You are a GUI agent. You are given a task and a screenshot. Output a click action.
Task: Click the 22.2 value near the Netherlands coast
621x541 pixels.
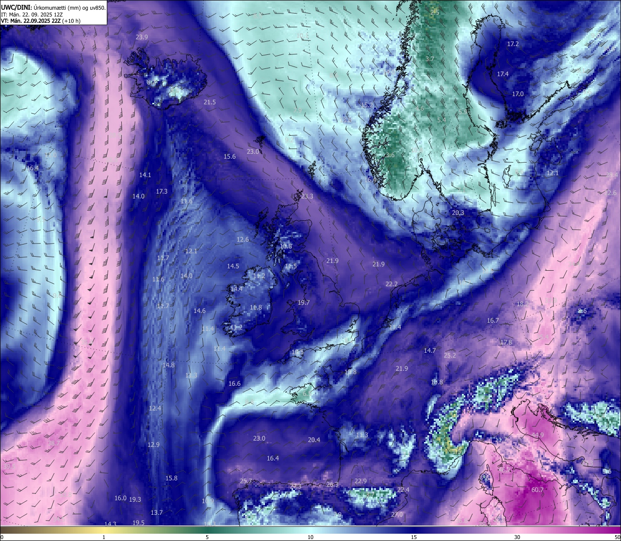pos(392,284)
